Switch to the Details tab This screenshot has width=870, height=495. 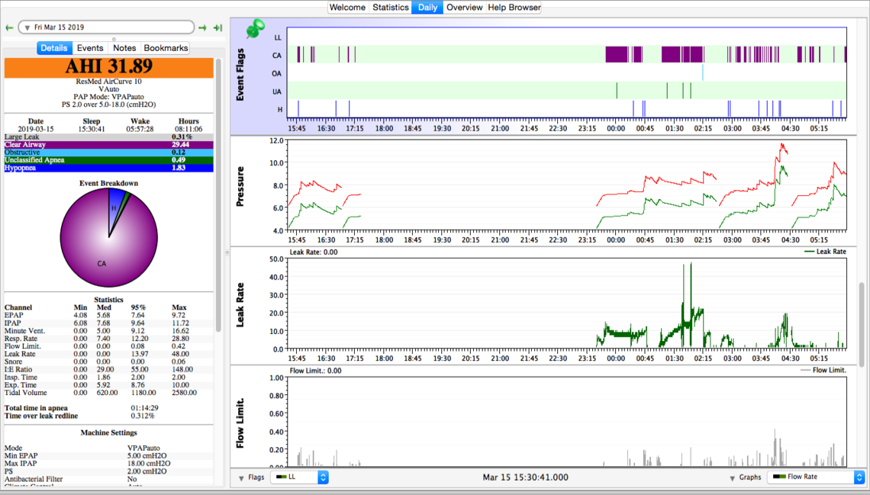pyautogui.click(x=54, y=48)
